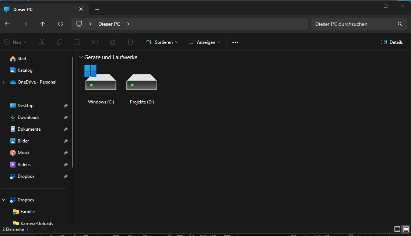The width and height of the screenshot is (411, 236).
Task: Click chevron before Dieser PC in address bar
Action: (90, 24)
